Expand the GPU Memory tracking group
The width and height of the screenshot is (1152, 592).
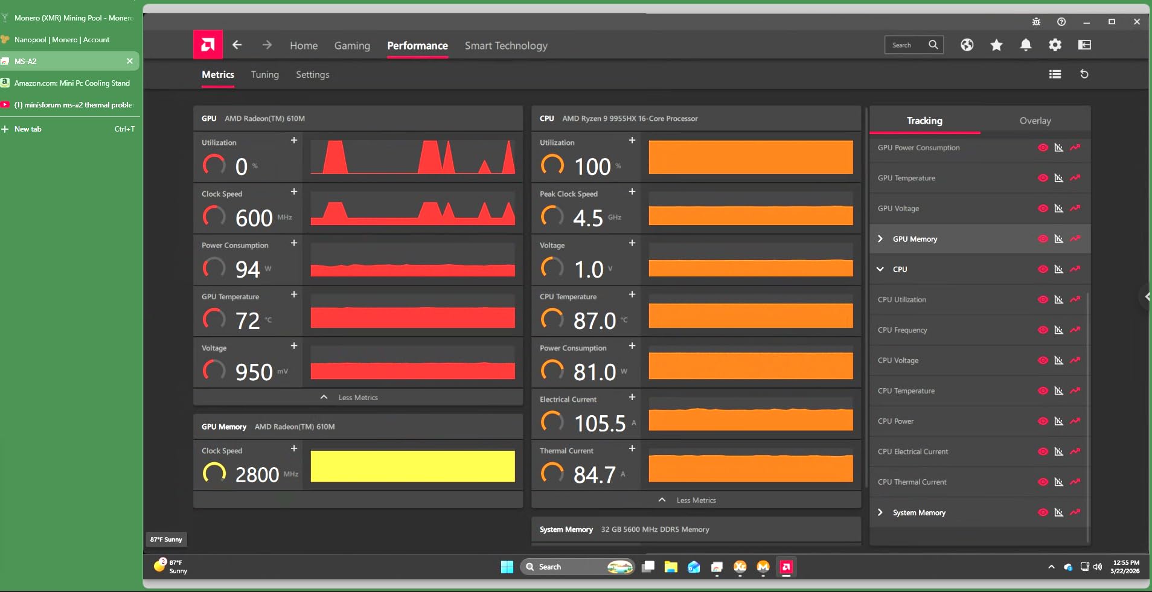point(880,239)
